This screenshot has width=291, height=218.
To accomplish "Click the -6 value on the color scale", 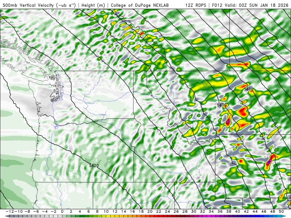I will coord(36,211).
